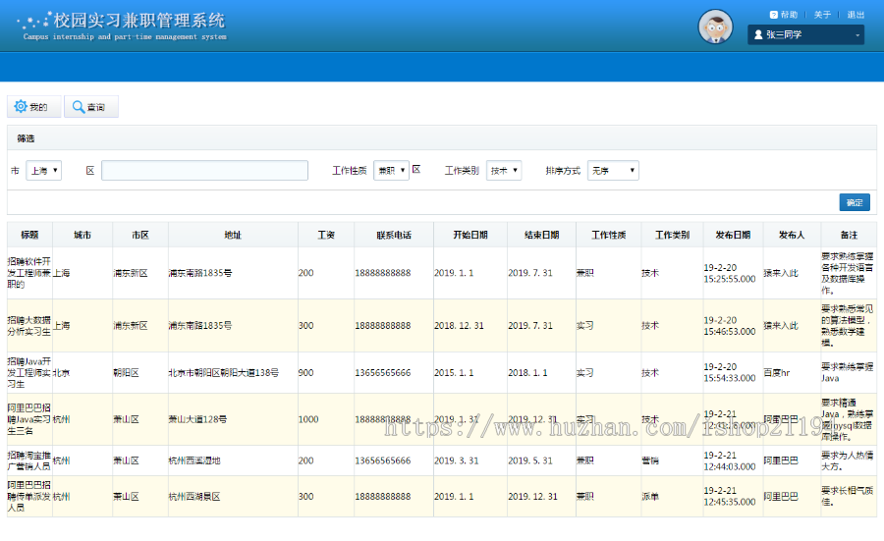Image resolution: width=884 pixels, height=541 pixels.
Task: Click the district input field
Action: [204, 170]
